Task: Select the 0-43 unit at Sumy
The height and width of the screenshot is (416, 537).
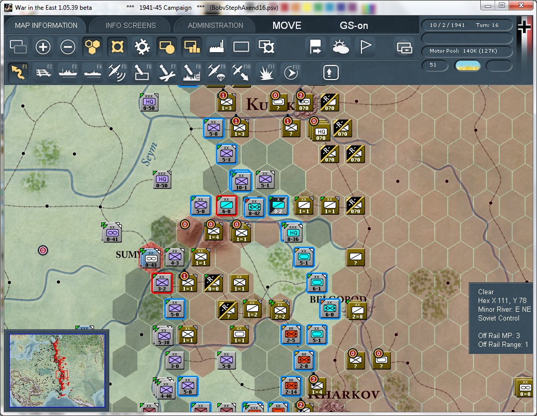Action: coord(151,259)
